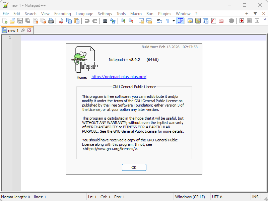Toggle word wrap on the toolbar
268x201 pixels.
[x=159, y=20]
